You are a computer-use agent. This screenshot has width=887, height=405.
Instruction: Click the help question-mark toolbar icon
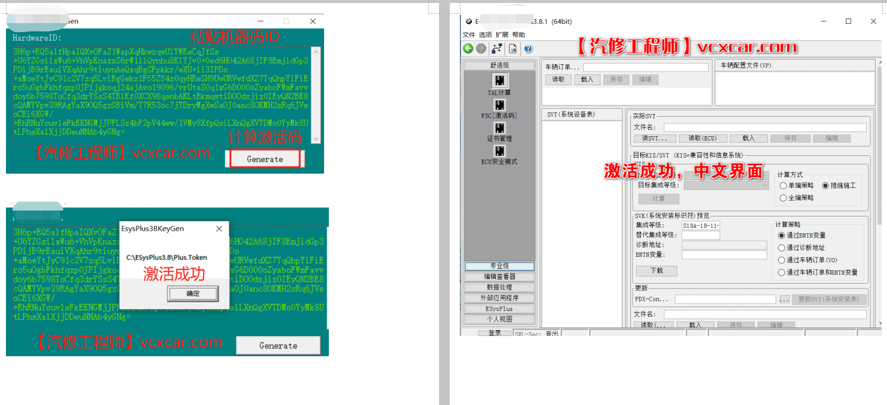(x=528, y=48)
